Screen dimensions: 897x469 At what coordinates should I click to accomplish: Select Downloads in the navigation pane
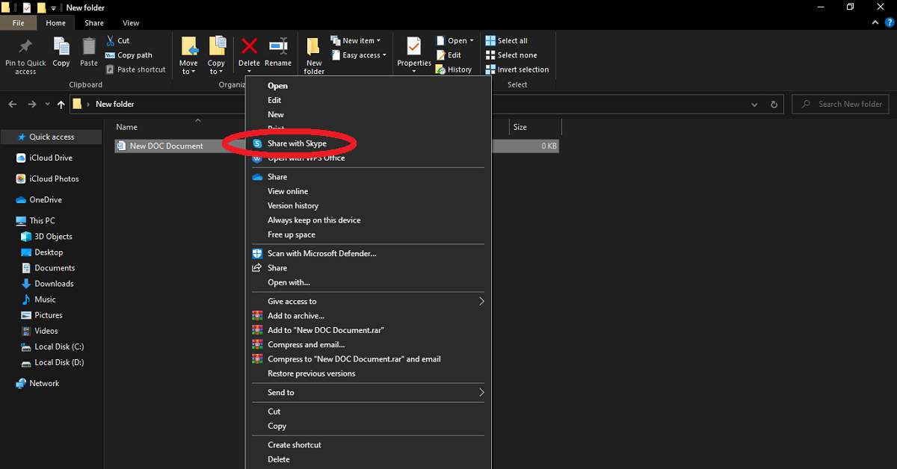click(x=54, y=284)
